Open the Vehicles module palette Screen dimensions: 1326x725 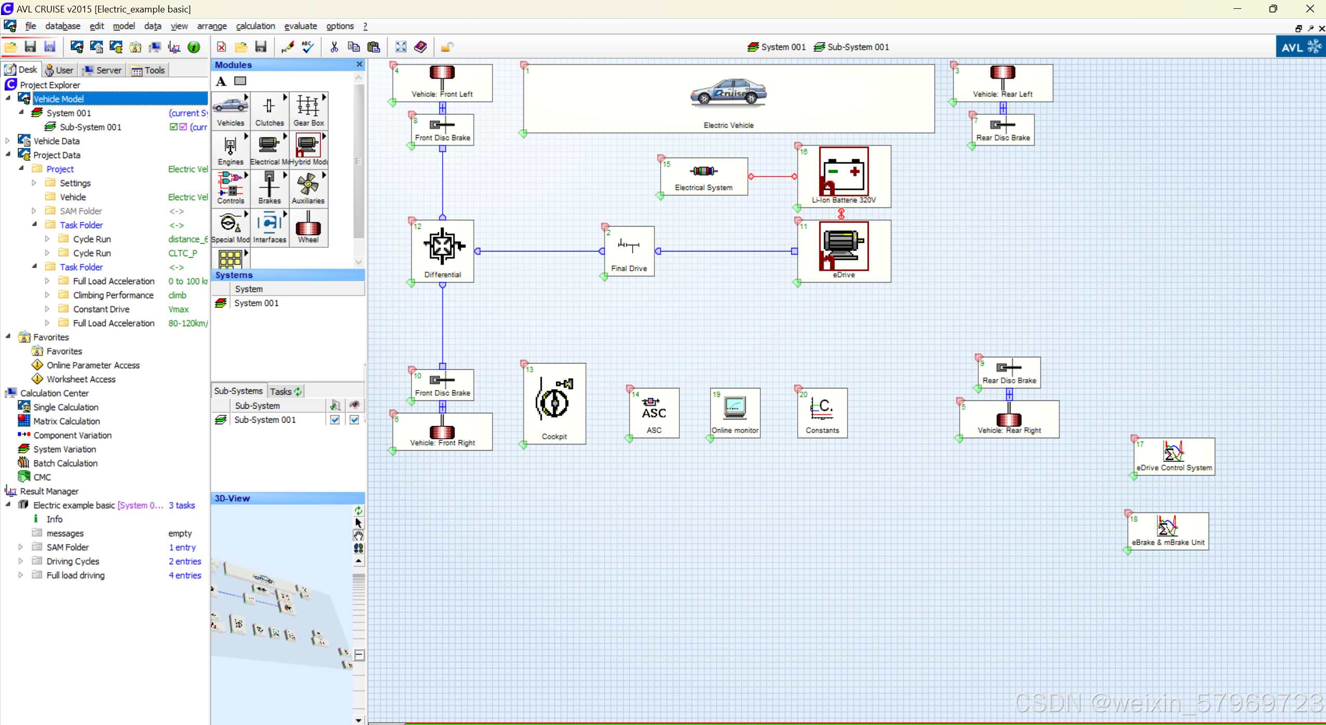point(230,109)
